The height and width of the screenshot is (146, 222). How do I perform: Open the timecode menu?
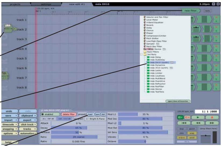coord(9,125)
